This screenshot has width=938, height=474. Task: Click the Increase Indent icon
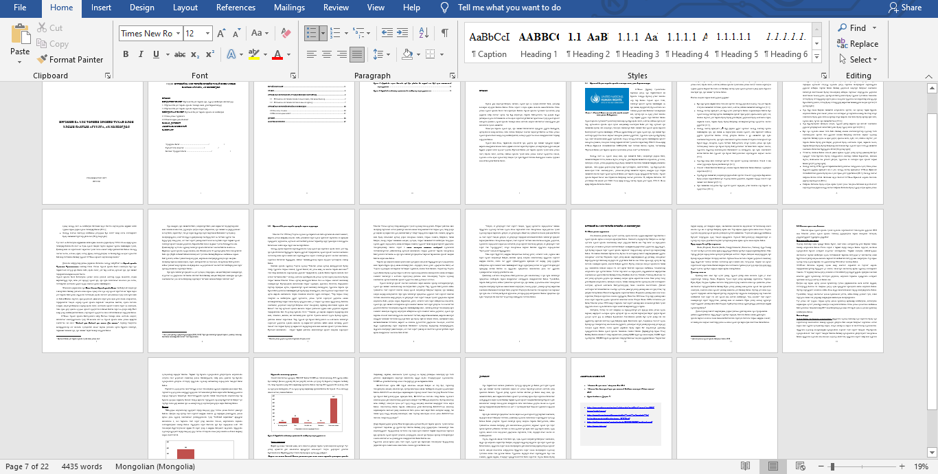click(403, 33)
